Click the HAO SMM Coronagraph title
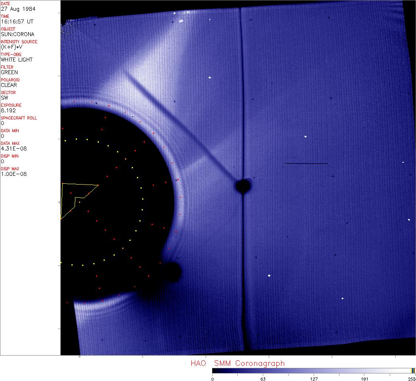The image size is (416, 381). click(237, 364)
